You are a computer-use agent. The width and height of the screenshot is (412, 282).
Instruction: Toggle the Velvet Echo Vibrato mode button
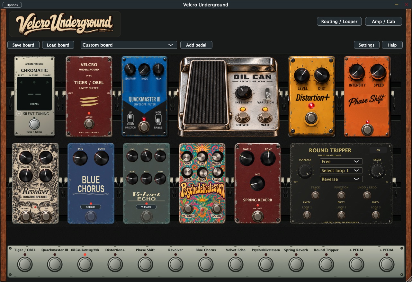[x=146, y=207]
